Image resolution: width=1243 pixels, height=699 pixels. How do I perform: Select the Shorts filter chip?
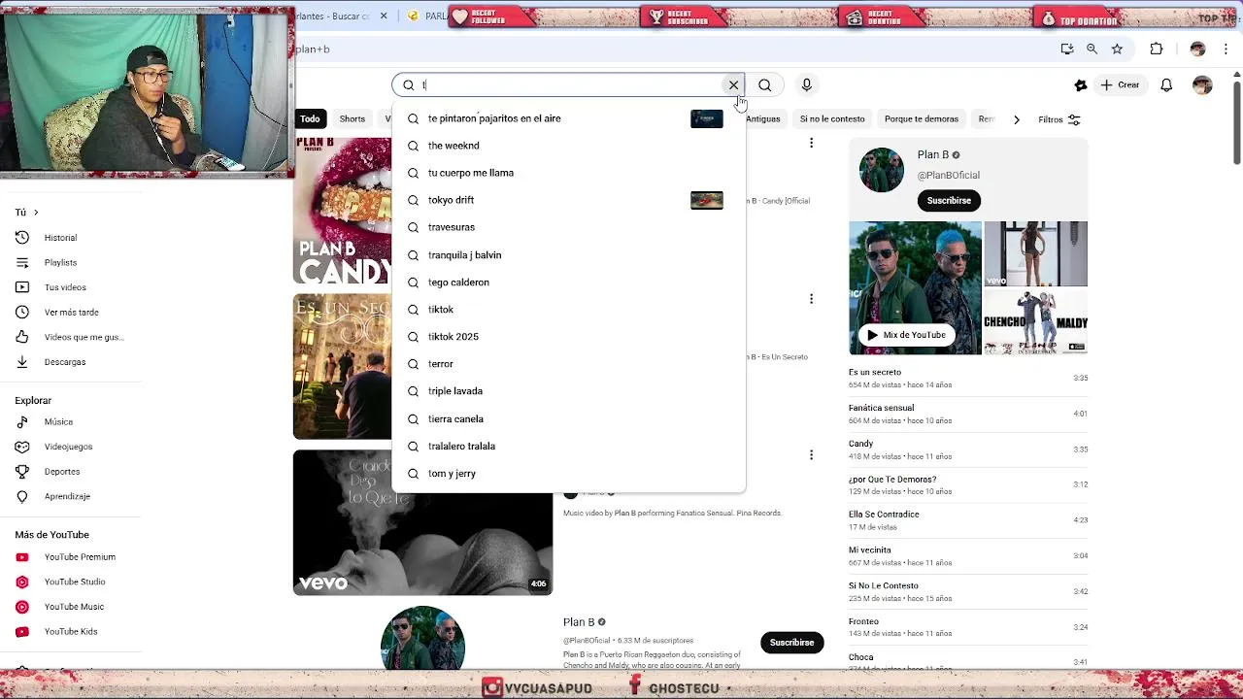click(353, 119)
